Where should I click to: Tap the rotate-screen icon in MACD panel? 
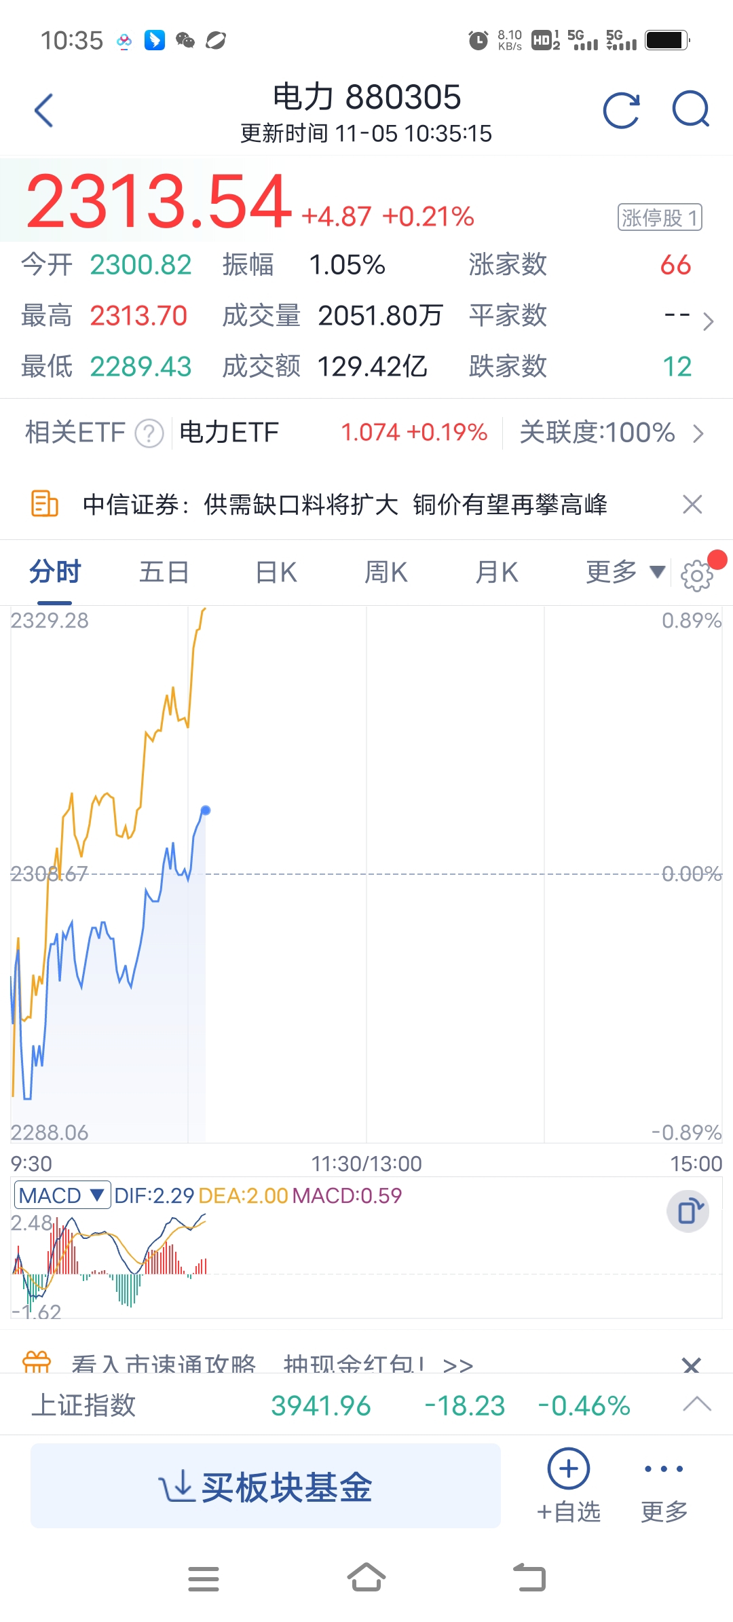(688, 1211)
